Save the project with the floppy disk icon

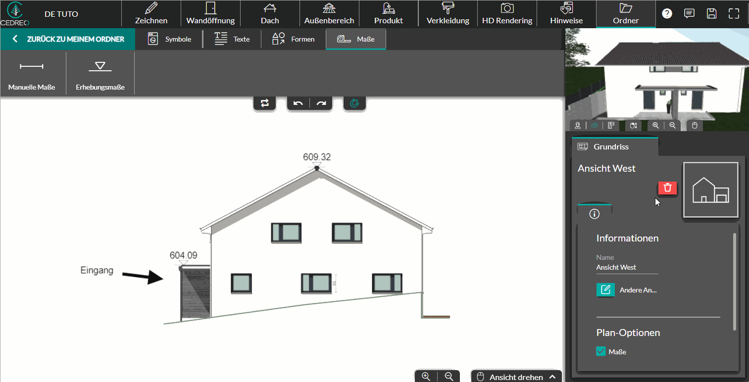711,13
